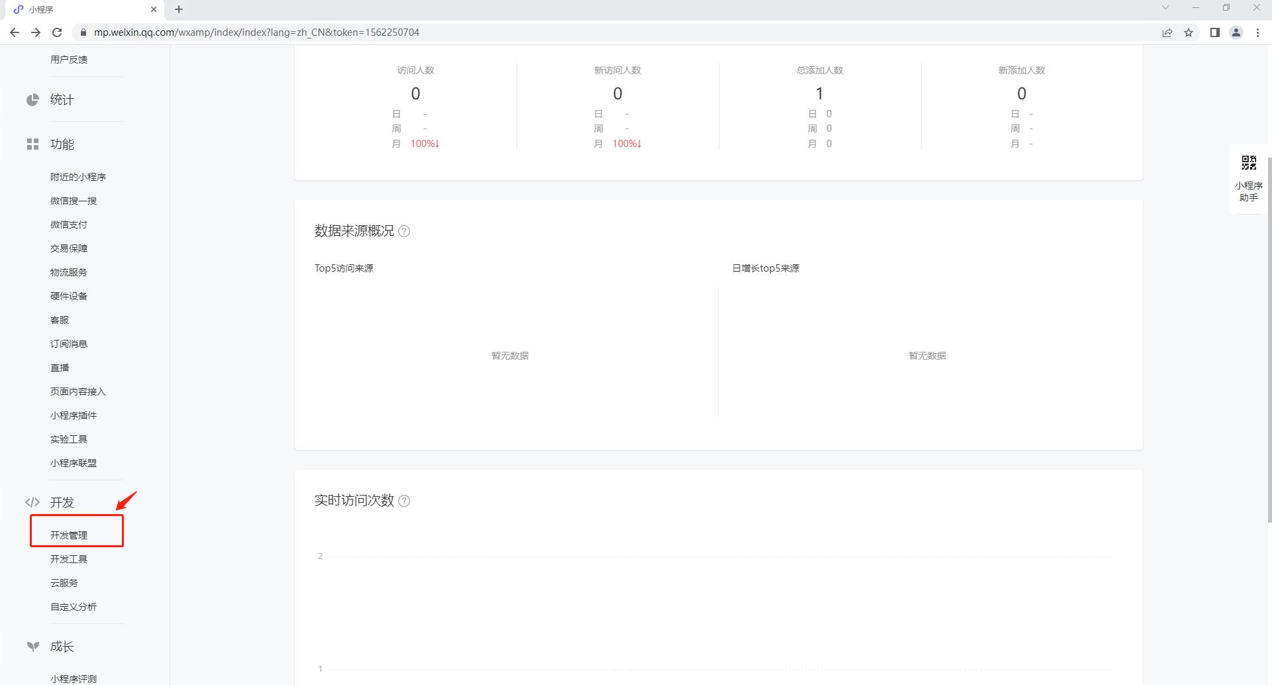Reload the current page
This screenshot has width=1272, height=685.
[x=57, y=32]
